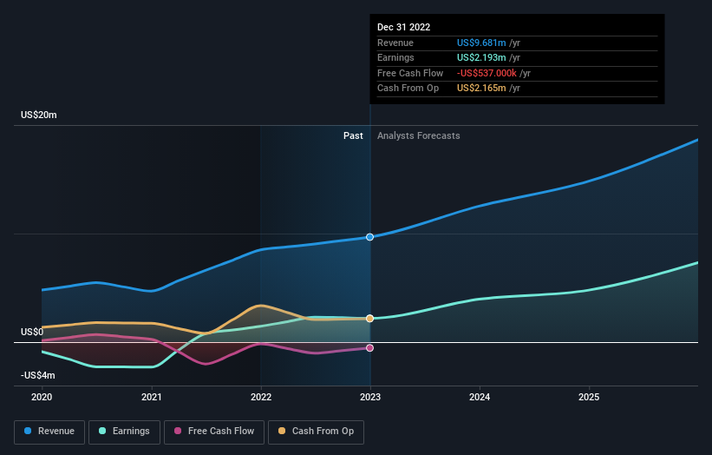
Task: Select the 2024 x-axis label
Action: pos(480,397)
